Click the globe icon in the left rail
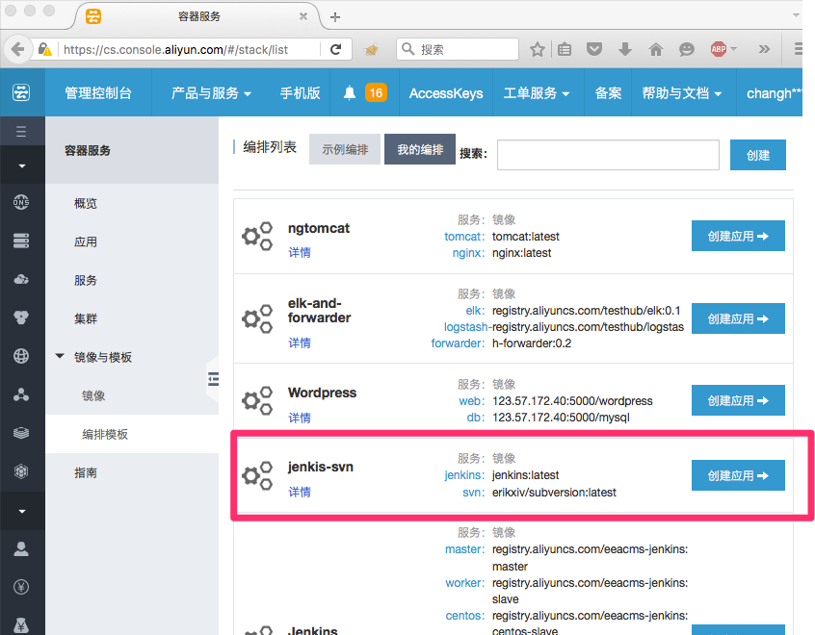The height and width of the screenshot is (635, 815). pyautogui.click(x=21, y=356)
